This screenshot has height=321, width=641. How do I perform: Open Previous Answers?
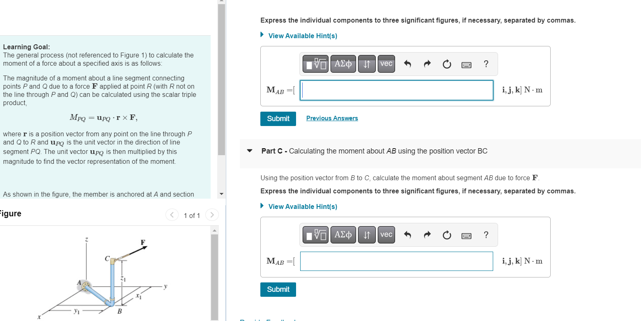click(x=332, y=118)
